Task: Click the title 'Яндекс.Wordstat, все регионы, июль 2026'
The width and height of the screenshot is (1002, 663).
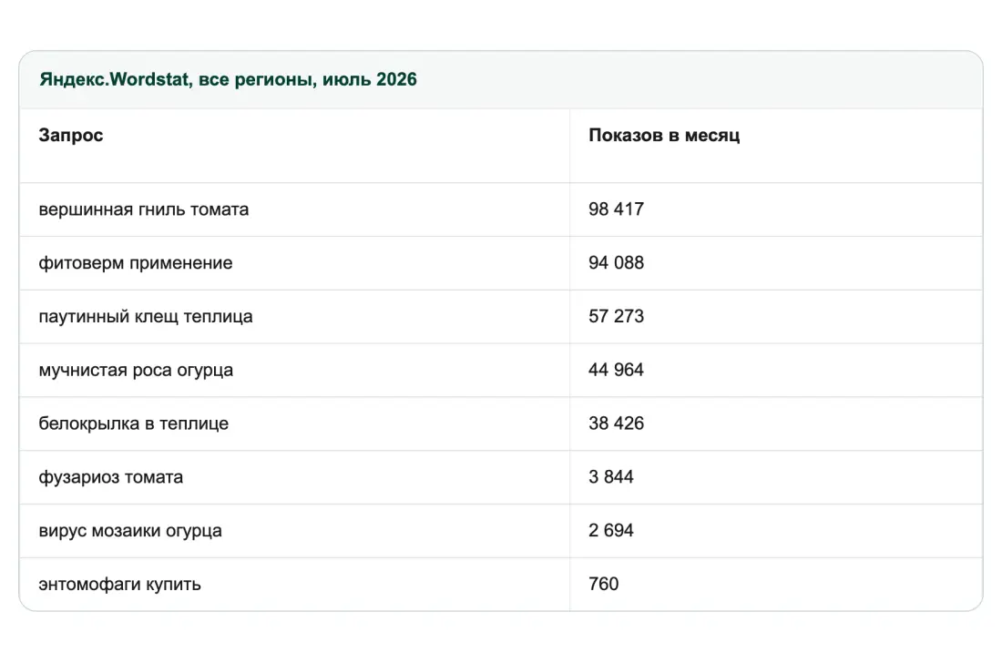Action: 228,79
